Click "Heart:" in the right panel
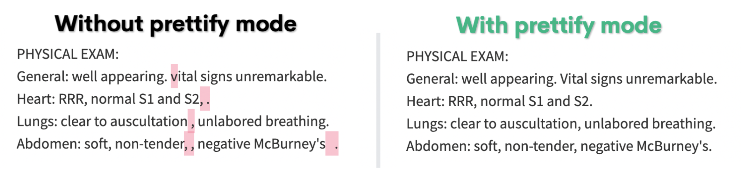Viewport: 741px width, 169px height. [x=426, y=101]
